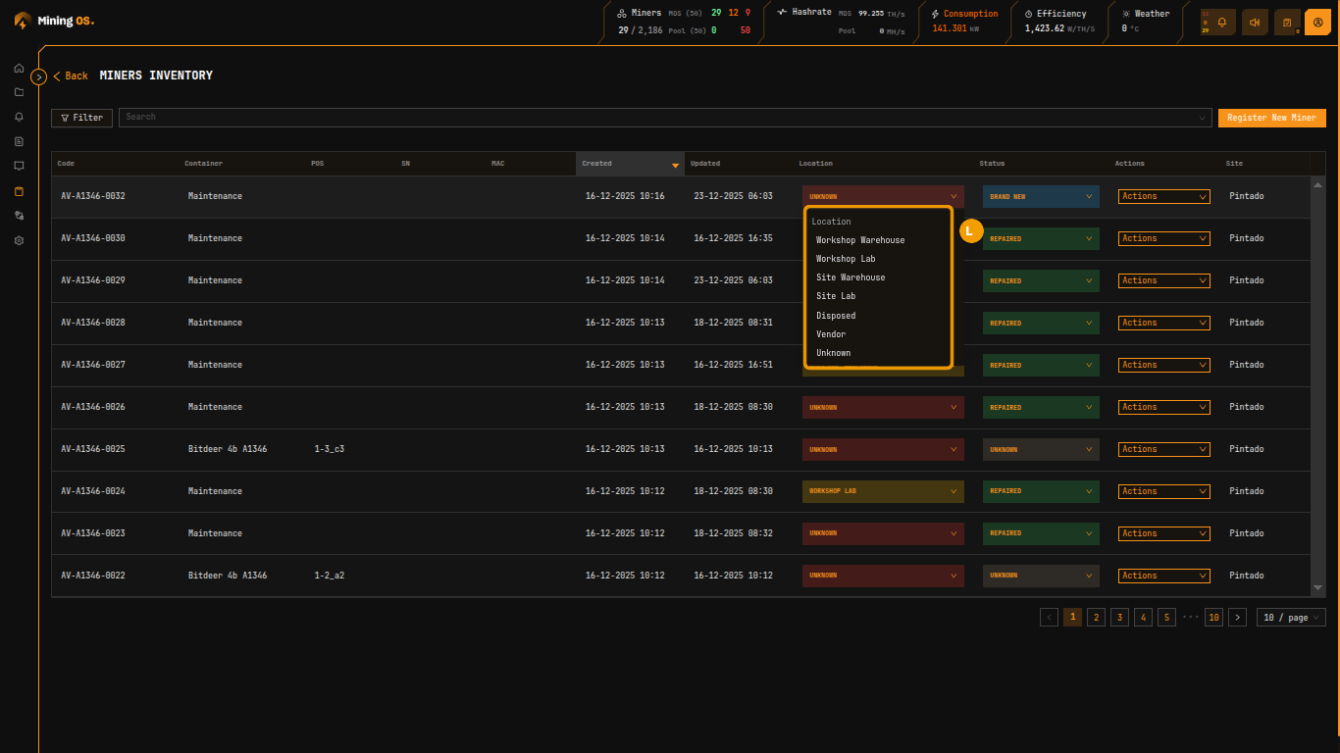
Task: Click the miner Search input field
Action: (657, 118)
